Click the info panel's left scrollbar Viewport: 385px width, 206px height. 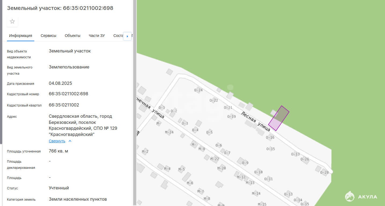[1, 72]
